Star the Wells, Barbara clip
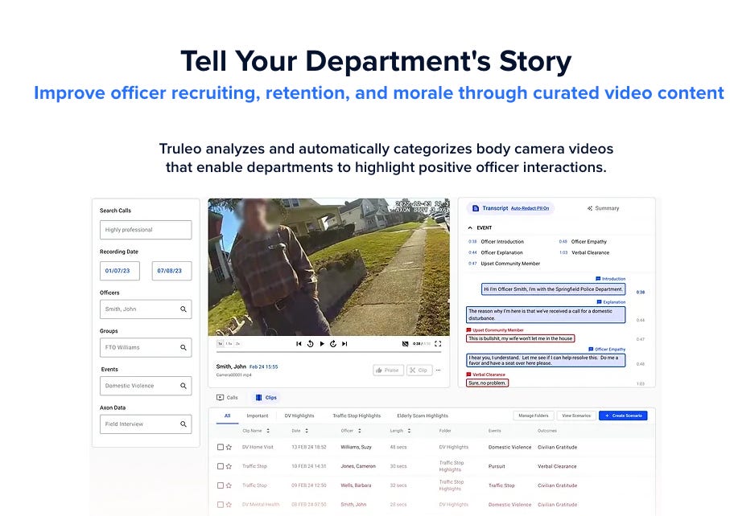The image size is (730, 516). [x=229, y=485]
